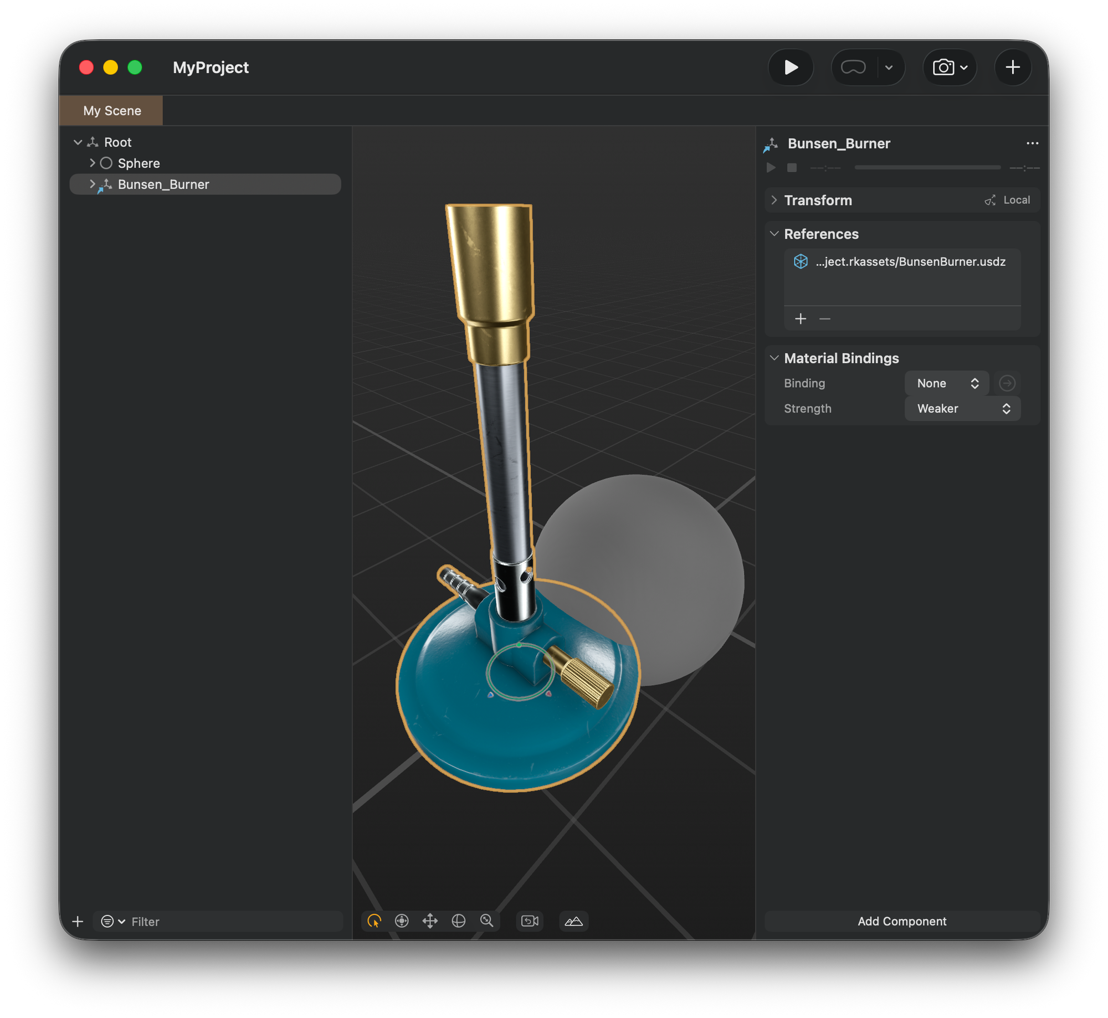
Task: Click the Play button in title bar
Action: (x=791, y=68)
